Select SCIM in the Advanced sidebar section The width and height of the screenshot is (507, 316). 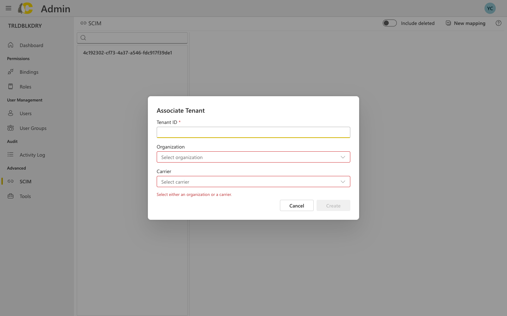click(25, 181)
